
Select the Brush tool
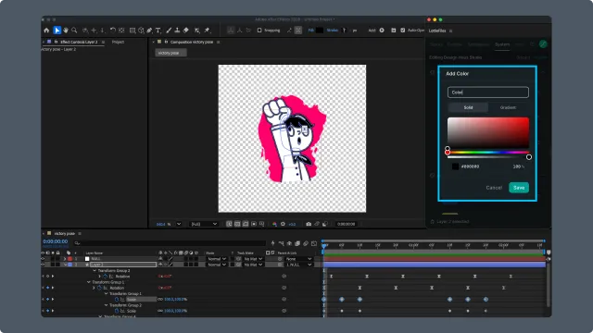coord(169,31)
